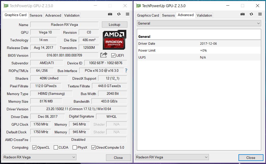
Task: Click the Pixel Fillrate value 112.0 GPixel/s
Action: click(x=46, y=86)
